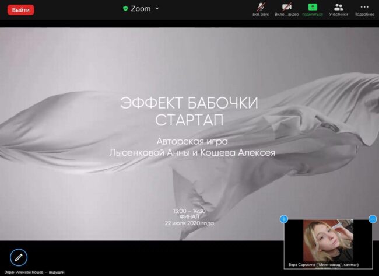Image resolution: width=379 pixels, height=276 pixels.
Task: Click the blue plus on video thumbnail
Action: point(284,219)
